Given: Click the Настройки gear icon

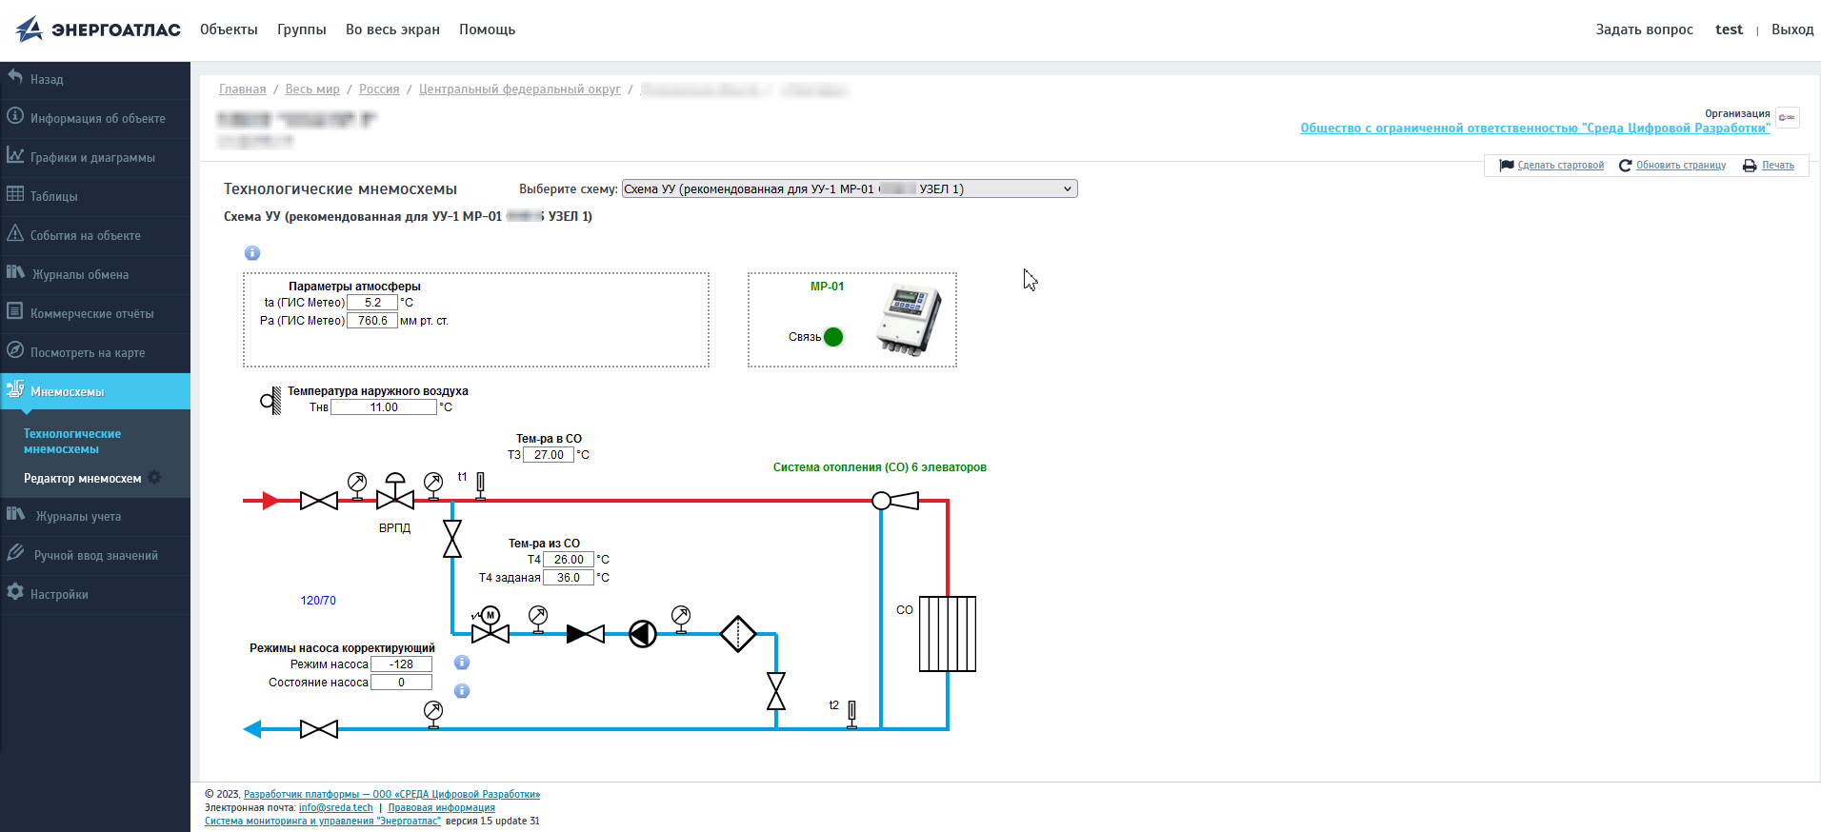Looking at the screenshot, I should [15, 592].
